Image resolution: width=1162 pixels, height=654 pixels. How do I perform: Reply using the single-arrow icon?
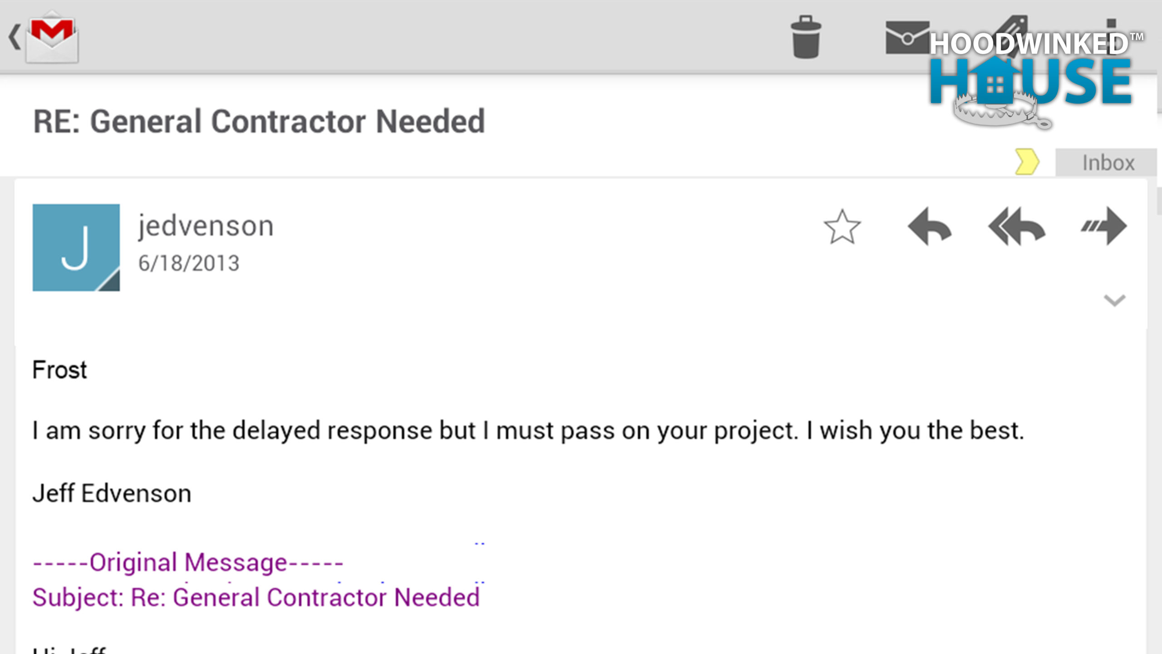(930, 226)
